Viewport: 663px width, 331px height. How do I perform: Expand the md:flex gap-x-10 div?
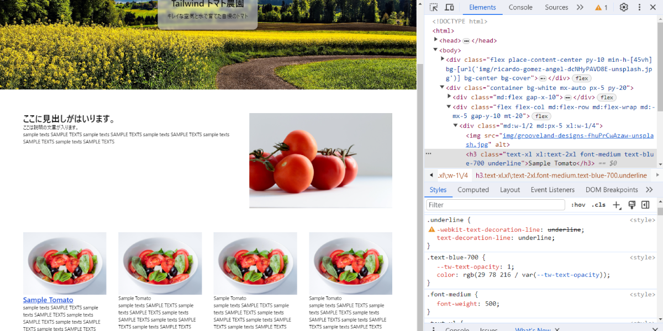[449, 97]
